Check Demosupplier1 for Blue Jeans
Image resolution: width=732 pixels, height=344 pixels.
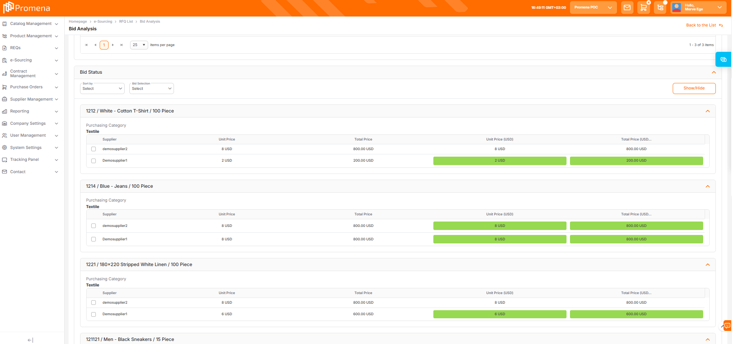point(94,239)
